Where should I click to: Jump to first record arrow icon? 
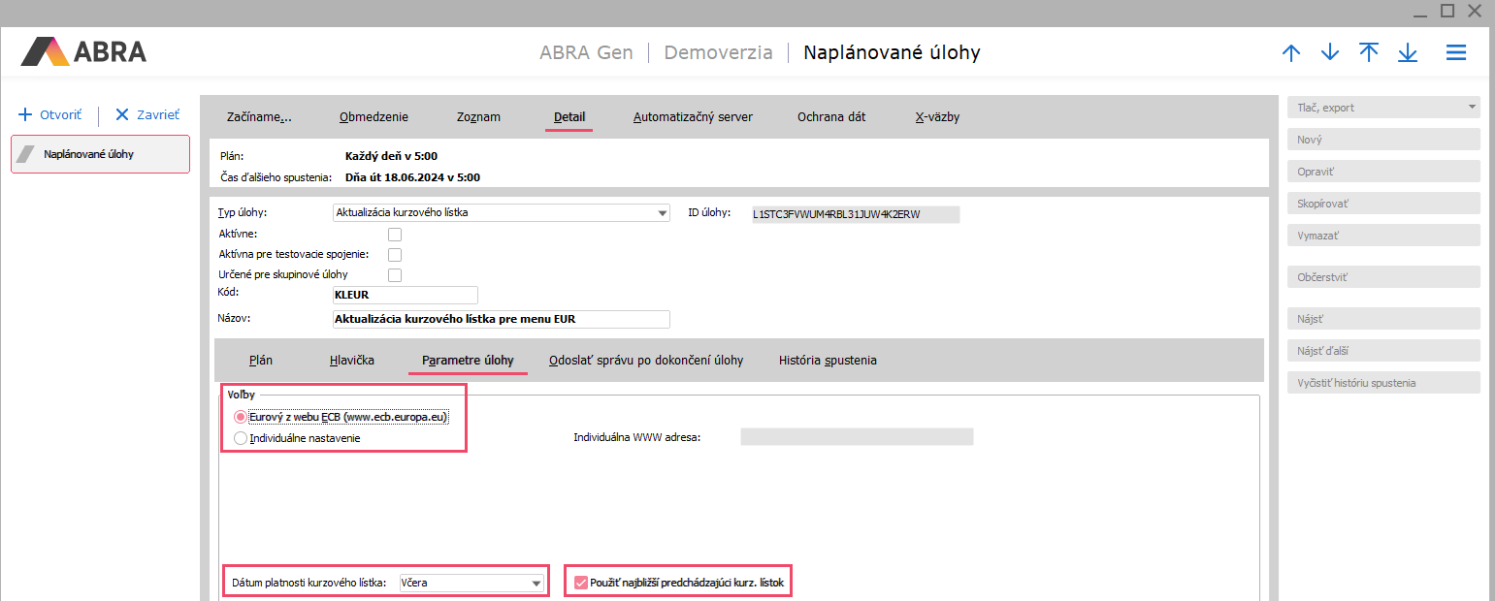pyautogui.click(x=1369, y=53)
